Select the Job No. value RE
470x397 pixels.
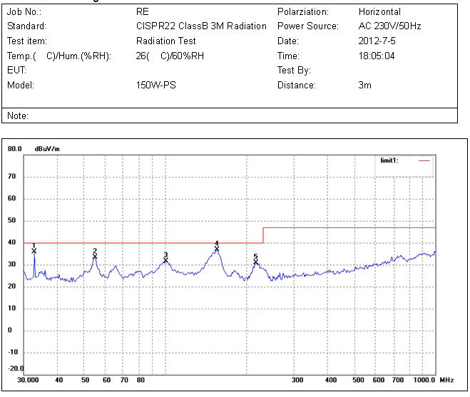pos(143,11)
